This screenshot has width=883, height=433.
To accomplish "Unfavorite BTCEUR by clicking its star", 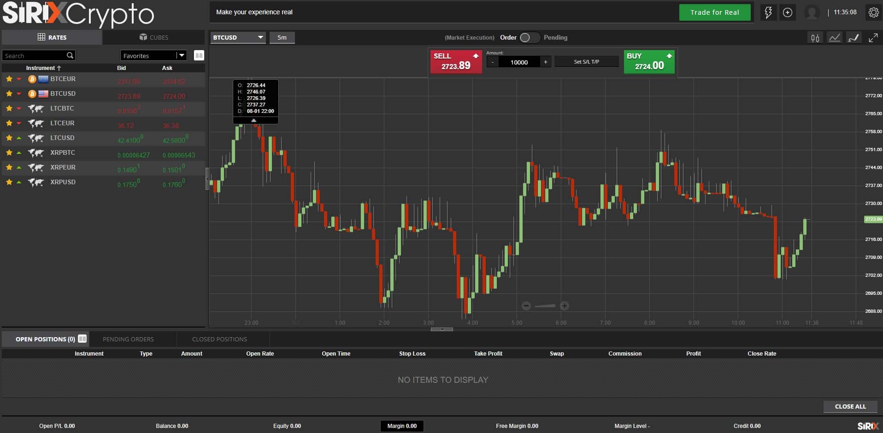I will click(x=9, y=79).
